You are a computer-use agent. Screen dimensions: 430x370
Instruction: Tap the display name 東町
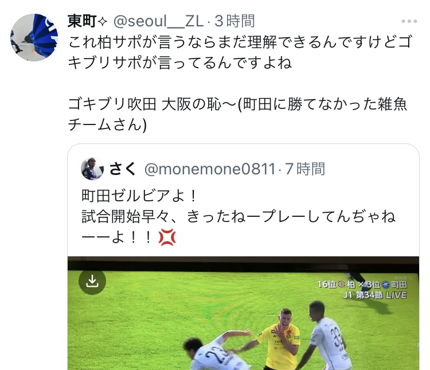[82, 21]
